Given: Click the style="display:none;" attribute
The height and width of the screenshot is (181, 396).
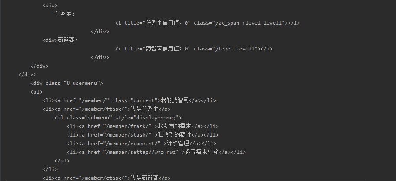Looking at the screenshot, I should coord(147,118).
